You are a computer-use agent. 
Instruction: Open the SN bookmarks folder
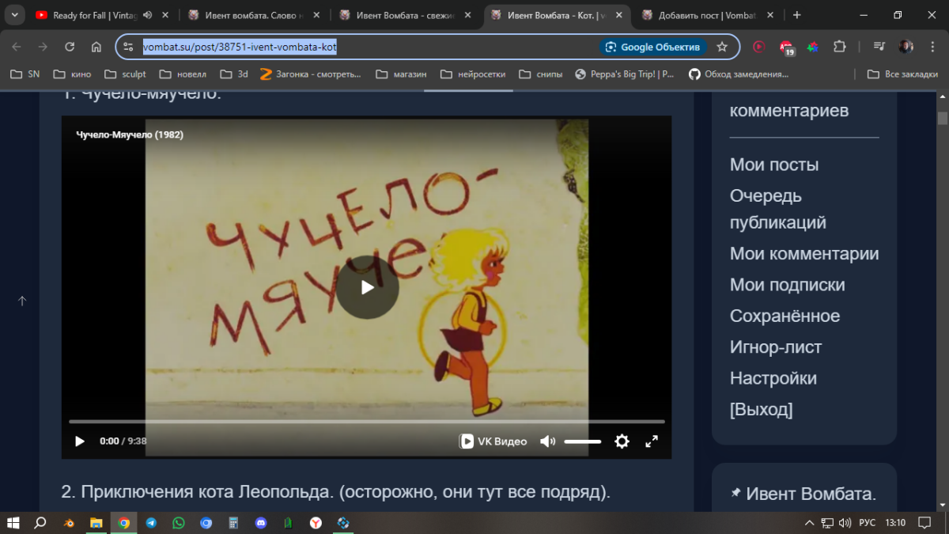pos(25,74)
